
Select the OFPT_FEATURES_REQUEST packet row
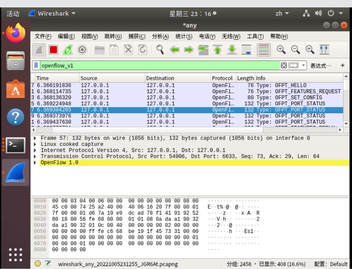tap(187, 91)
